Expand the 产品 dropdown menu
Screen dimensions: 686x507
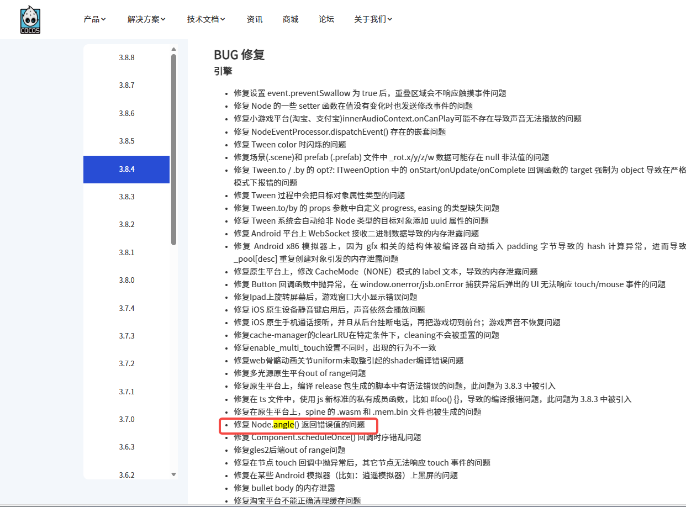[x=94, y=19]
